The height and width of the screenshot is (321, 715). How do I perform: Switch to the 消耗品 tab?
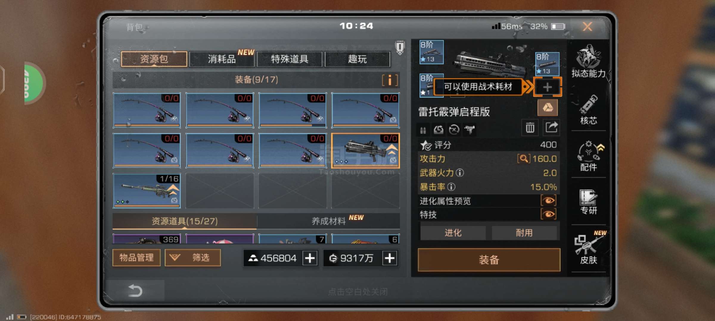click(222, 59)
